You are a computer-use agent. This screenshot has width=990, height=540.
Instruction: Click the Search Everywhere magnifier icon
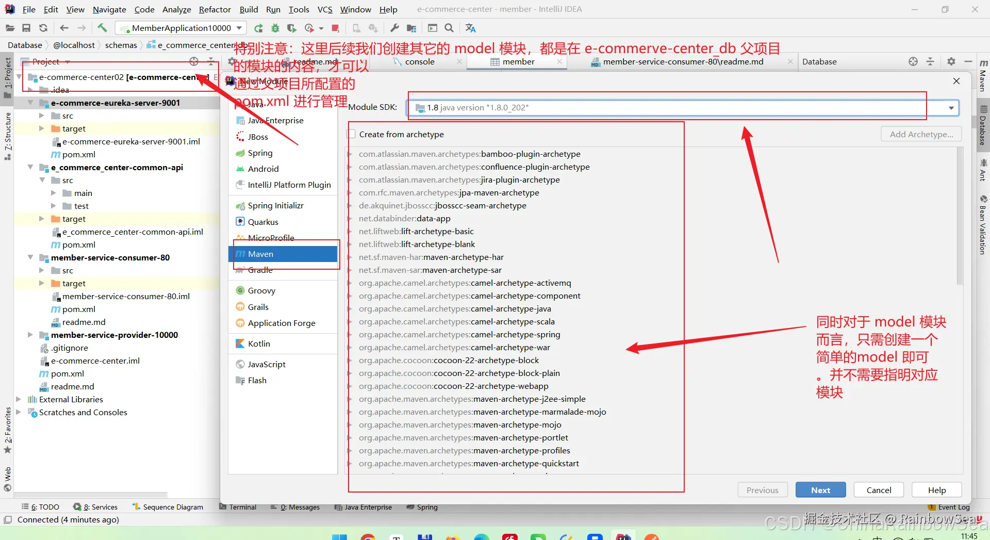[449, 28]
